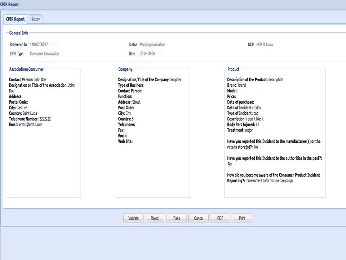Image resolution: width=346 pixels, height=260 pixels.
Task: Click the Validate button
Action: tap(133, 218)
